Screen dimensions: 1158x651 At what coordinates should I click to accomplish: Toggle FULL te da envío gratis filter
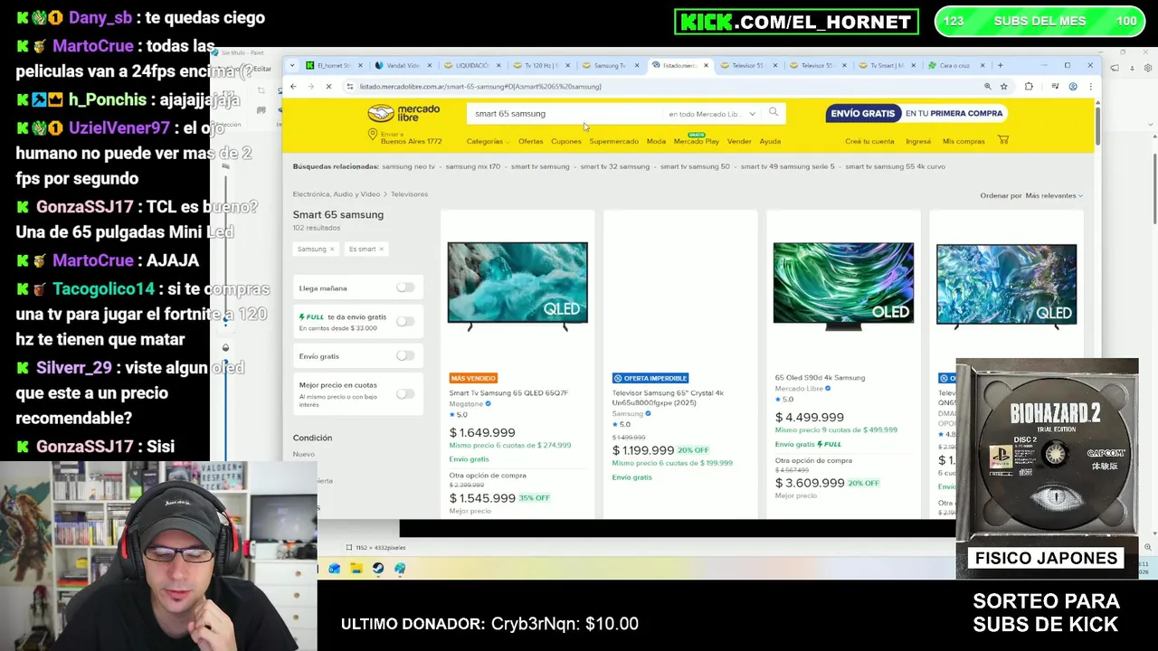(405, 321)
